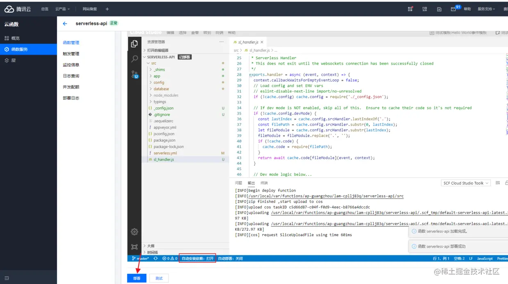The image size is (508, 284).
Task: Open the SCF Cloud Studio Toolkit output dropdown
Action: (466, 183)
